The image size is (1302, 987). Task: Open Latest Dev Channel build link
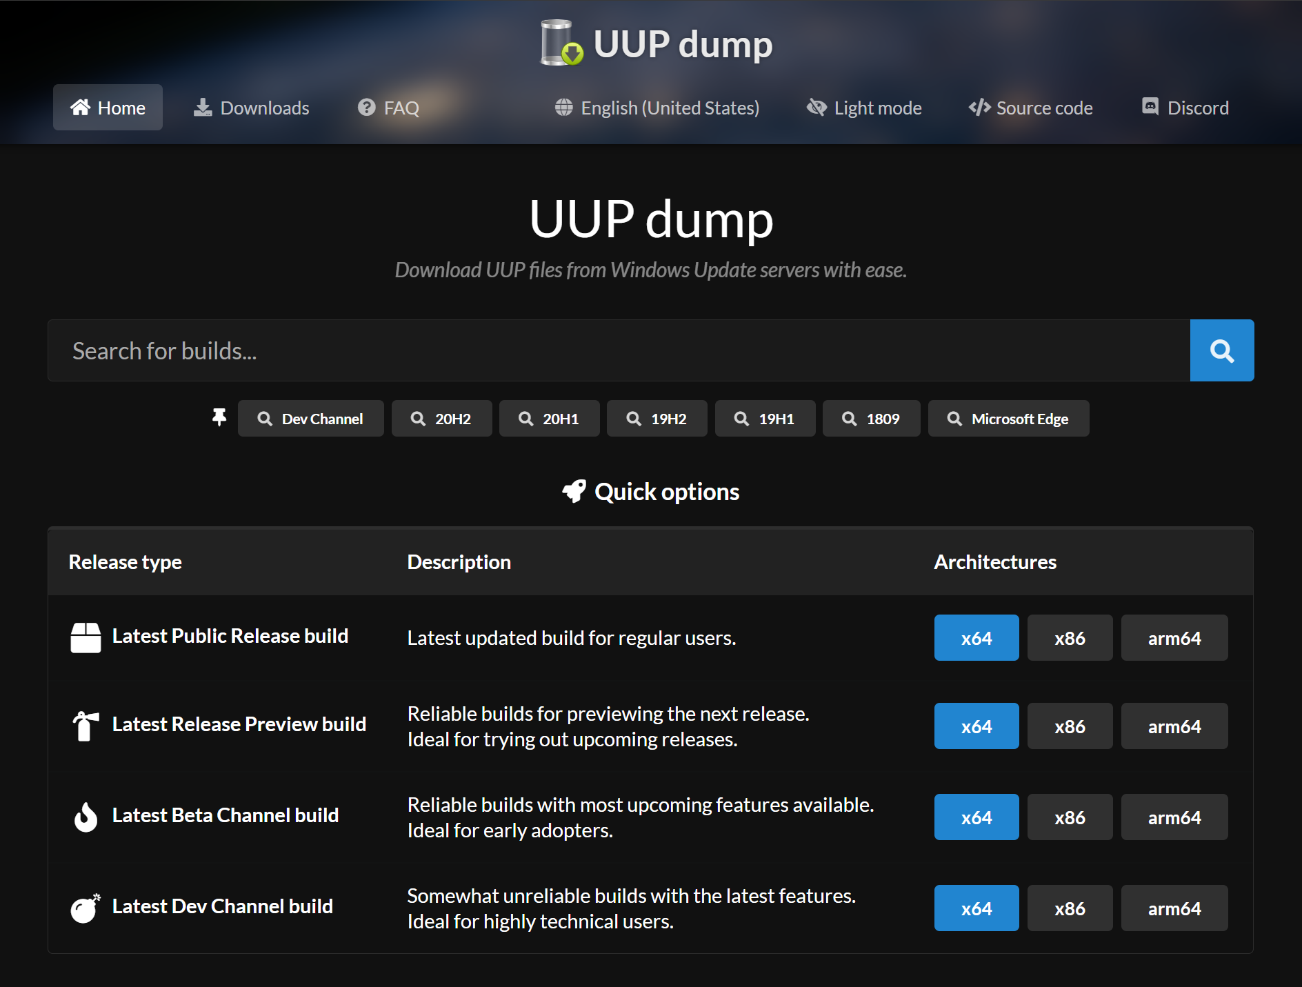click(222, 906)
